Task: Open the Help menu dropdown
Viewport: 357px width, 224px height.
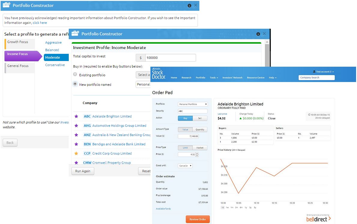Action: pyautogui.click(x=273, y=77)
